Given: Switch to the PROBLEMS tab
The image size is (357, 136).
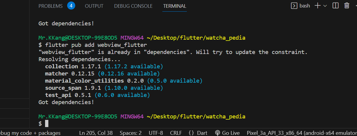Looking at the screenshot, I should tap(50, 6).
